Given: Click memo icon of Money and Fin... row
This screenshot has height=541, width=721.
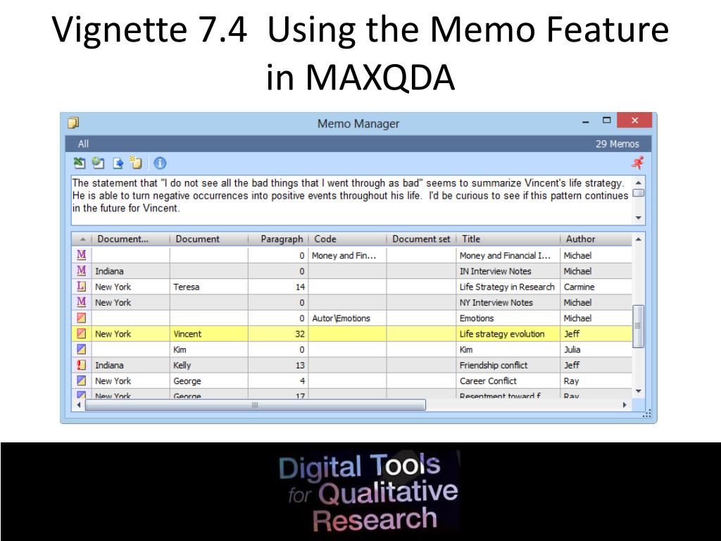Looking at the screenshot, I should pyautogui.click(x=82, y=255).
